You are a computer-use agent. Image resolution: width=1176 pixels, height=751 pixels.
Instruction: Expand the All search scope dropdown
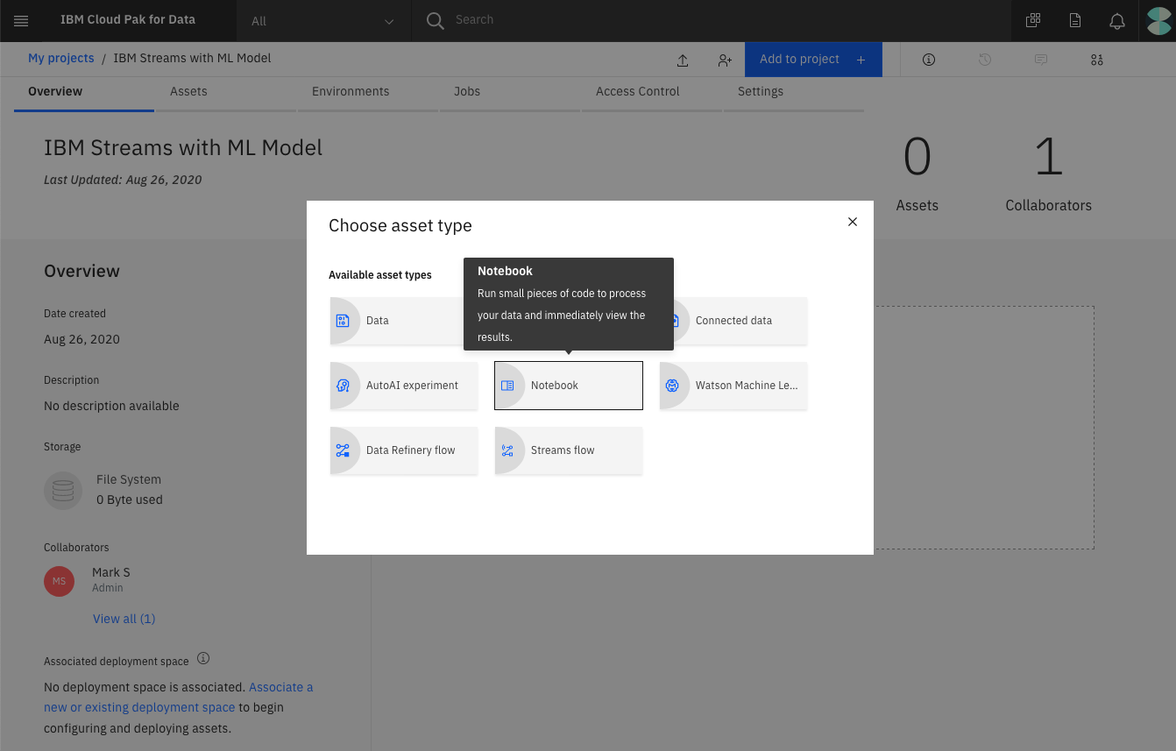(x=322, y=21)
